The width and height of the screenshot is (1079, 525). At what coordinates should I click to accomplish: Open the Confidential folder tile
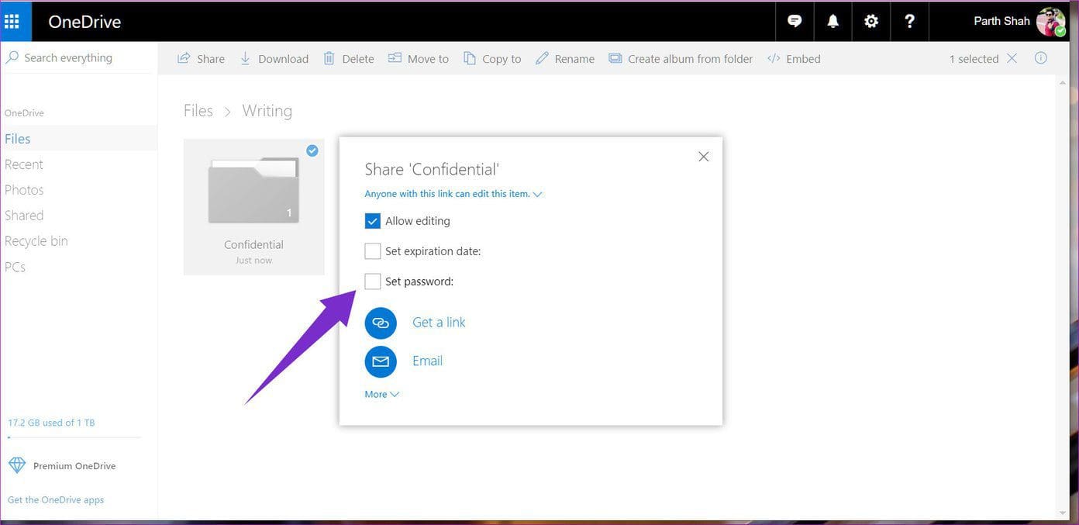pyautogui.click(x=254, y=207)
